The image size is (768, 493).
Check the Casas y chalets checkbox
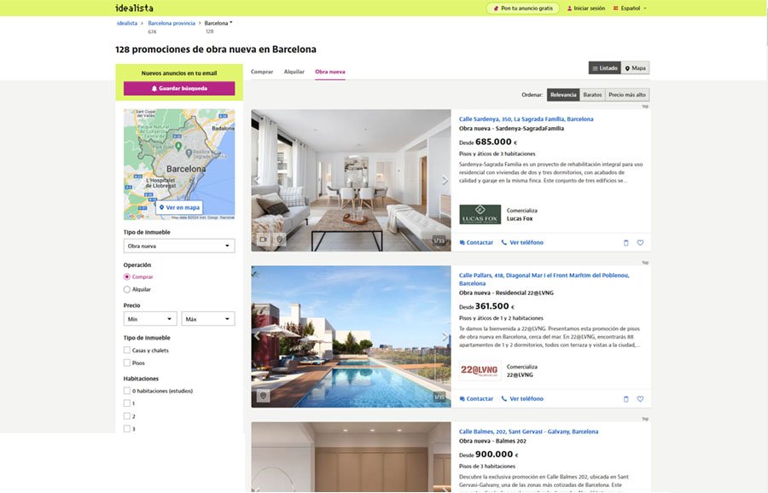point(127,350)
